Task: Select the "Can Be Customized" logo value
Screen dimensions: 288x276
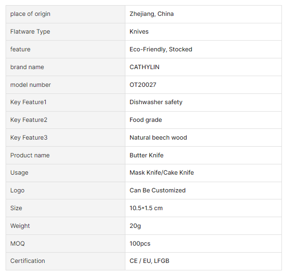Action: [158, 191]
